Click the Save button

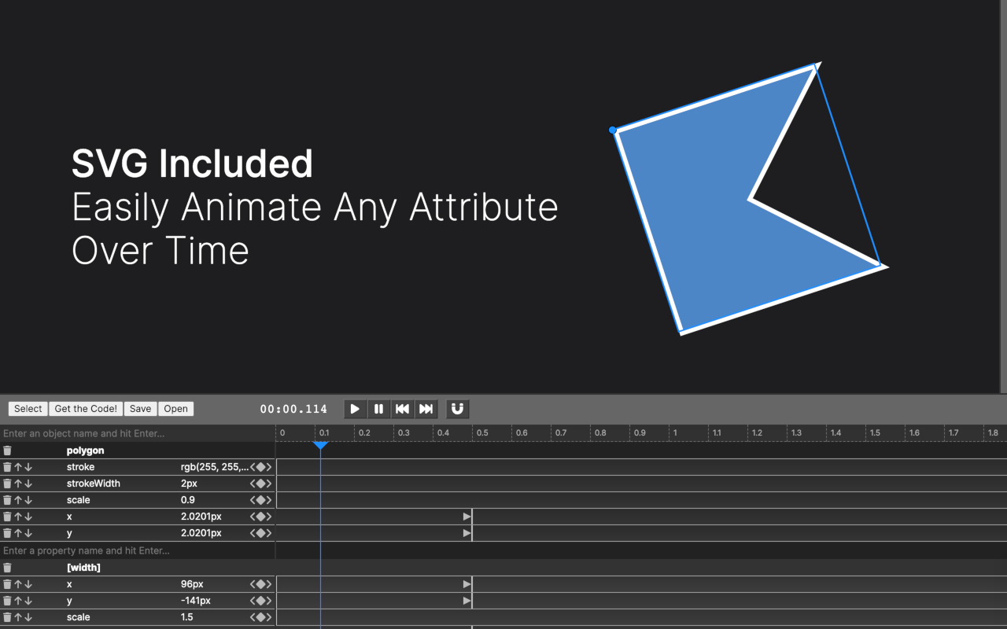141,409
